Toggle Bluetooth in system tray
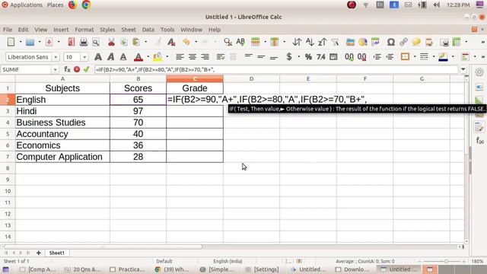 tap(394, 5)
